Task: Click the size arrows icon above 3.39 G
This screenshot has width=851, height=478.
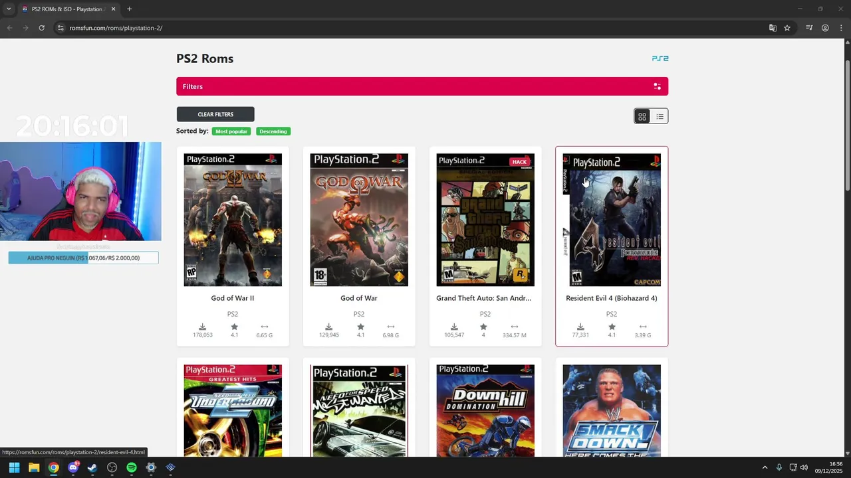Action: 643,327
